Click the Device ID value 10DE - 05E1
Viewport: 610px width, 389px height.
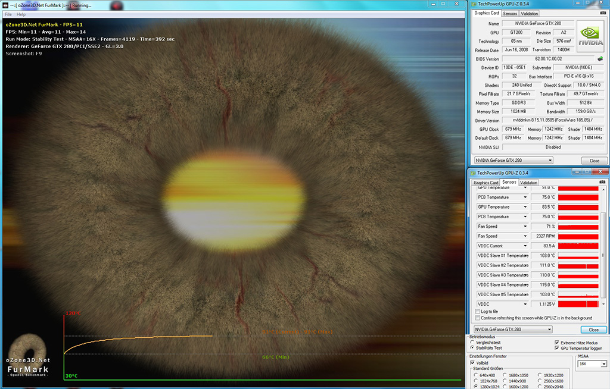(x=515, y=68)
